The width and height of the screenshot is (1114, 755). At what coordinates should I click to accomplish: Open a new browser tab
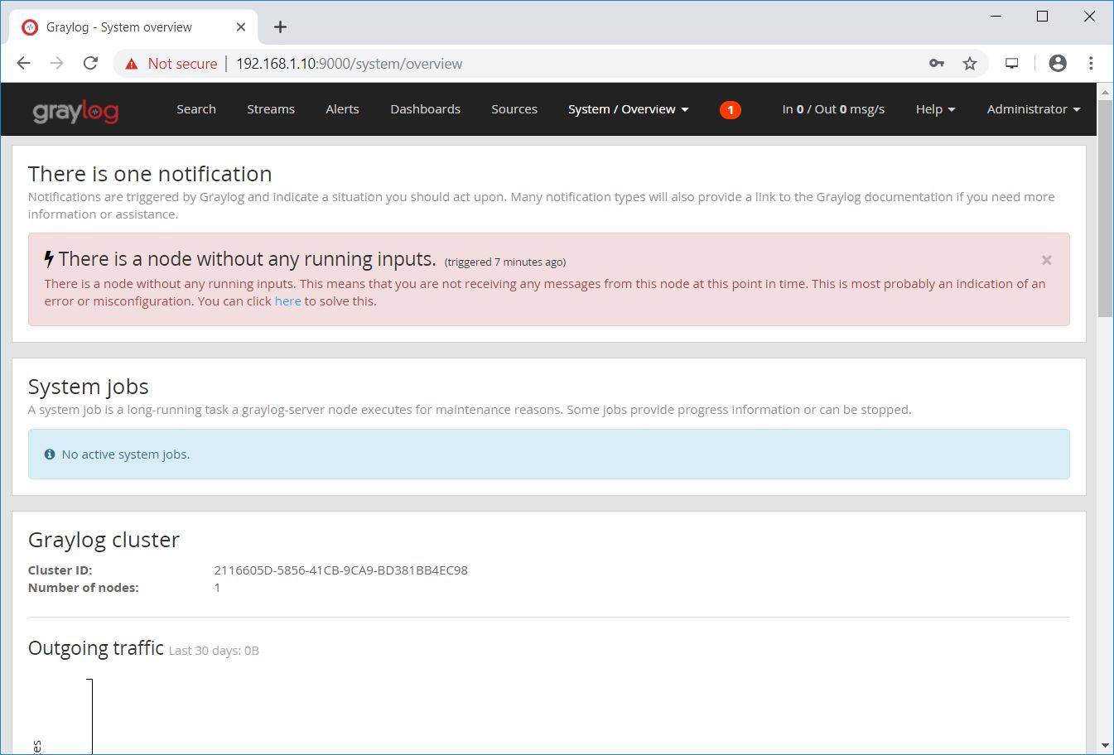click(279, 26)
